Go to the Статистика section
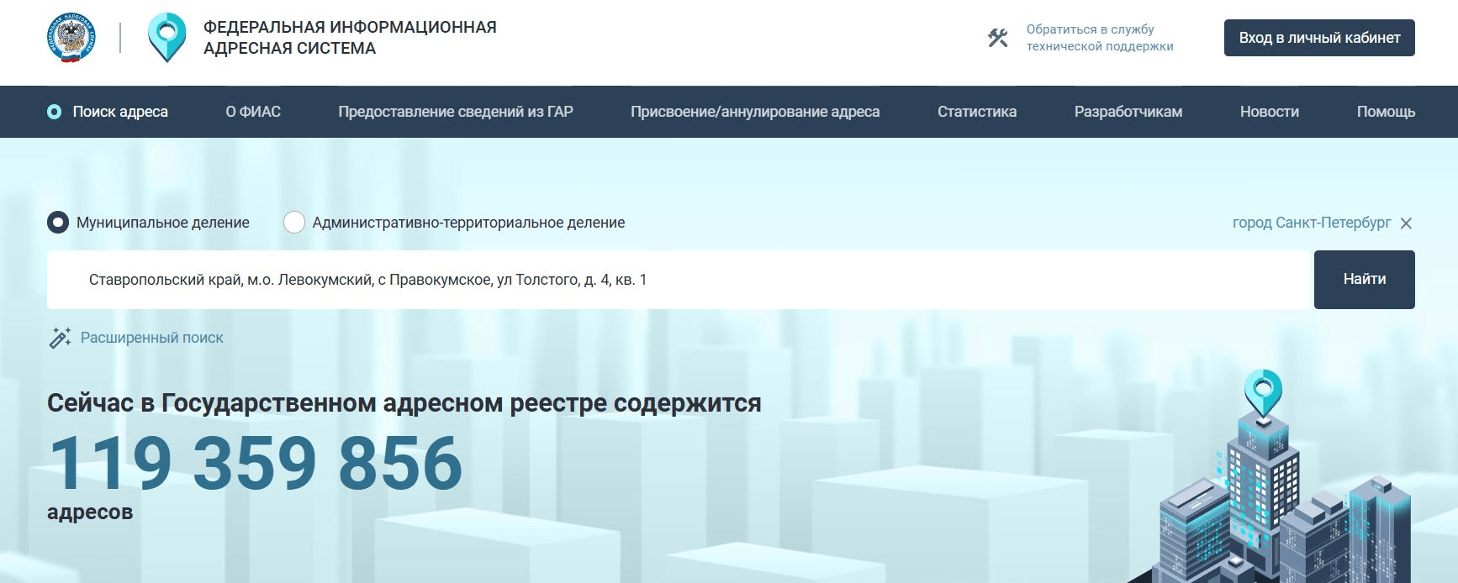The image size is (1458, 583). tap(977, 112)
